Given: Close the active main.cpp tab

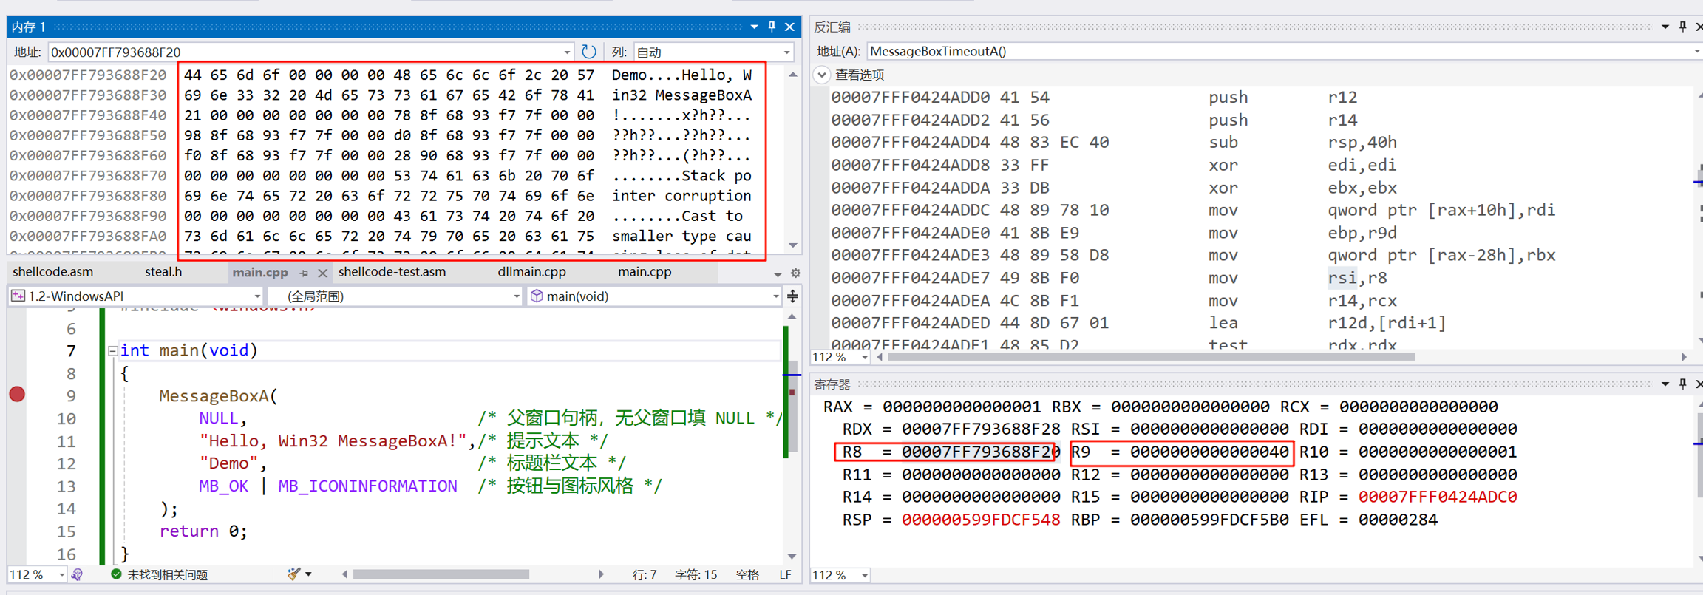Looking at the screenshot, I should [322, 273].
